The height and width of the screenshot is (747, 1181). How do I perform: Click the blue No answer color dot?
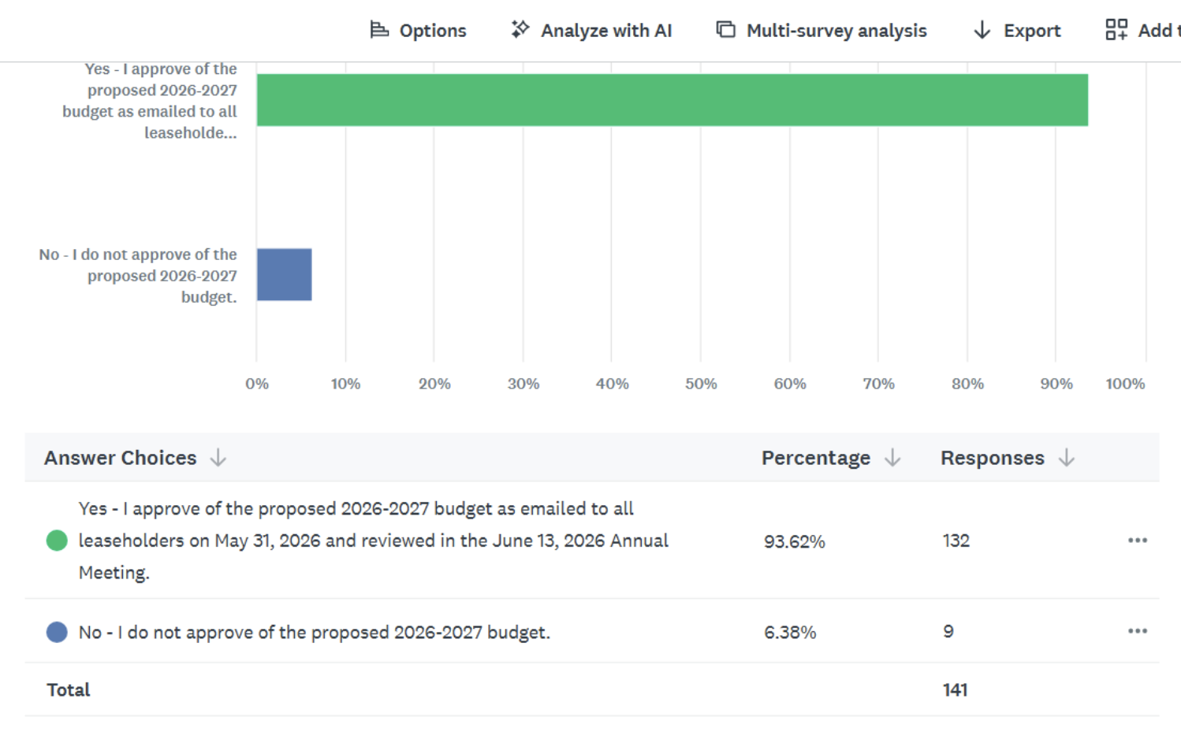click(57, 632)
